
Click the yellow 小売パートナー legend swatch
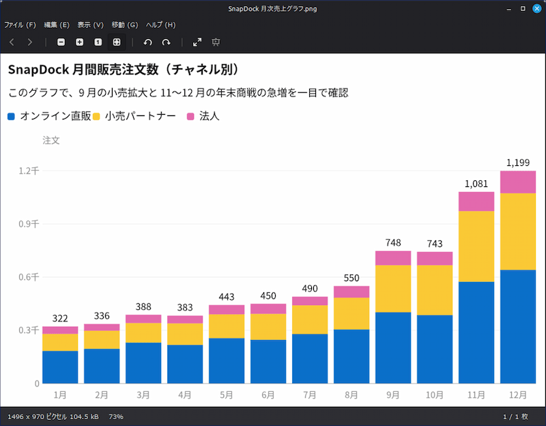96,116
